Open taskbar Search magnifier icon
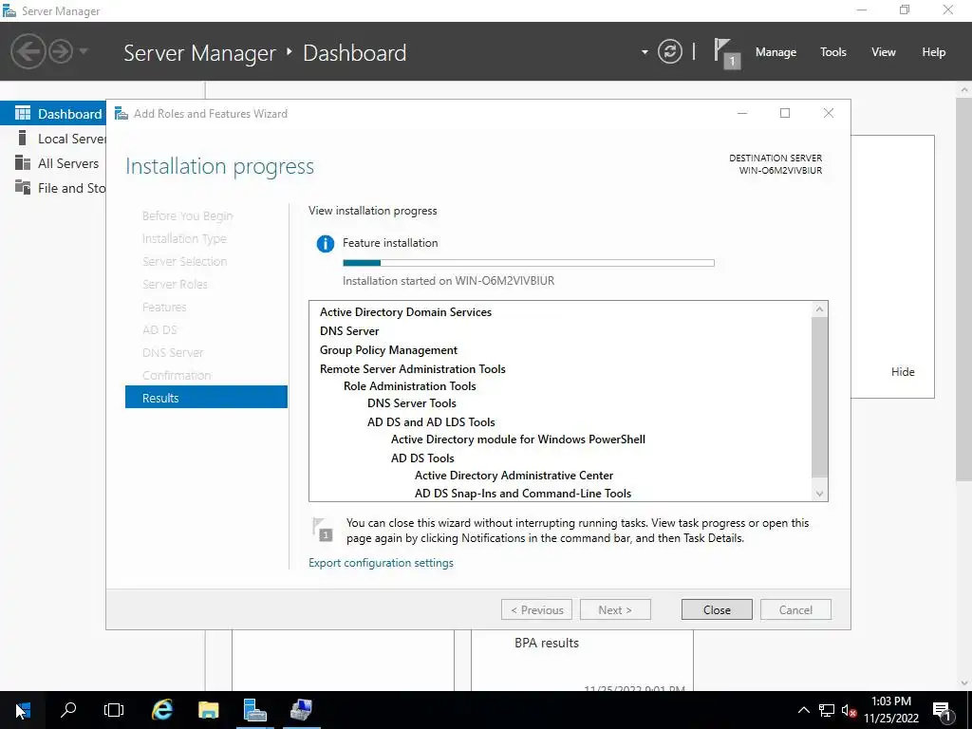972x729 pixels. [x=68, y=710]
